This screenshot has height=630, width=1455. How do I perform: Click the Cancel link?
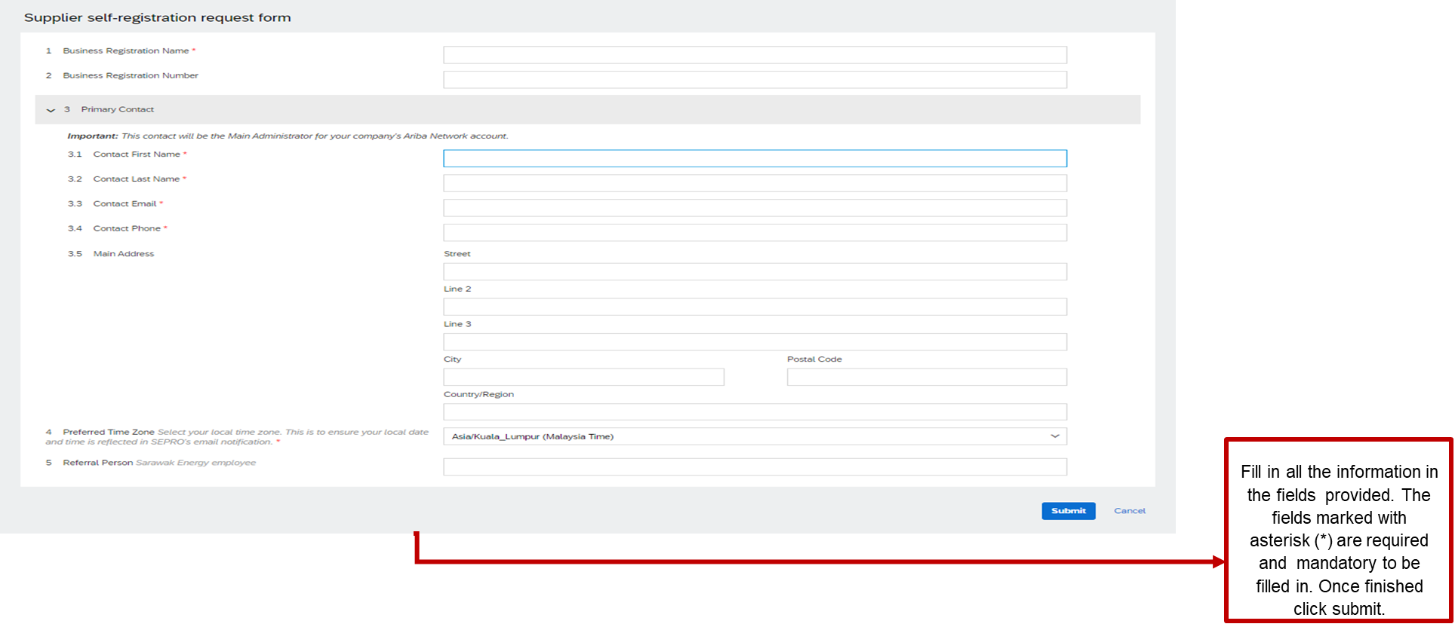[x=1130, y=511]
